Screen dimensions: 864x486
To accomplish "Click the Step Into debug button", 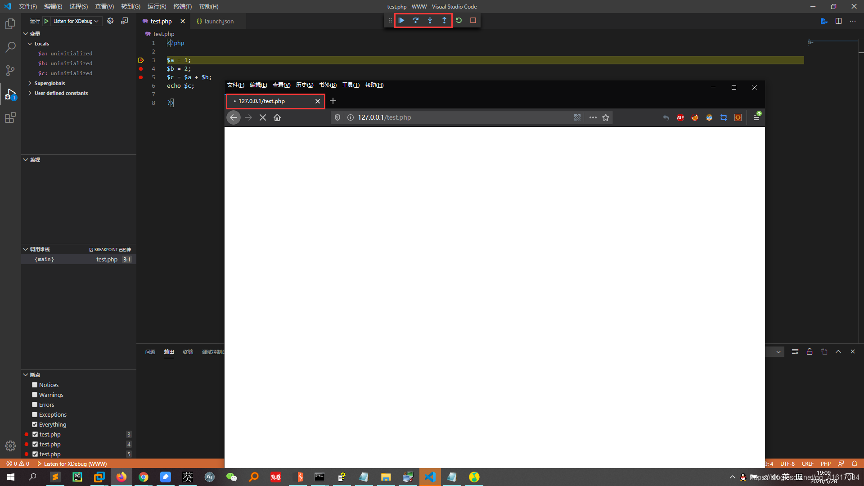I will (430, 20).
